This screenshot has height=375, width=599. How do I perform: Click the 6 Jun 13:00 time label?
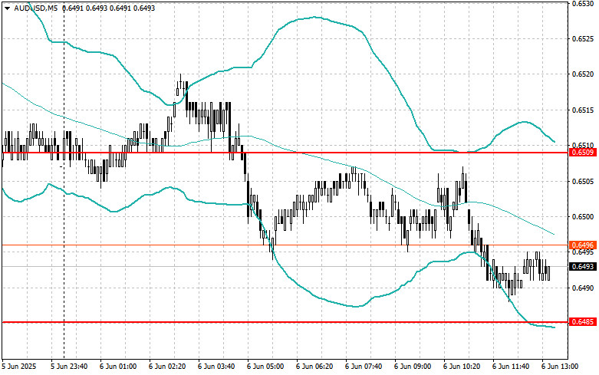[x=560, y=367]
